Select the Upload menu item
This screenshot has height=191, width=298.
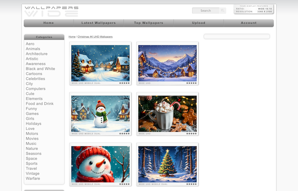pos(199,23)
